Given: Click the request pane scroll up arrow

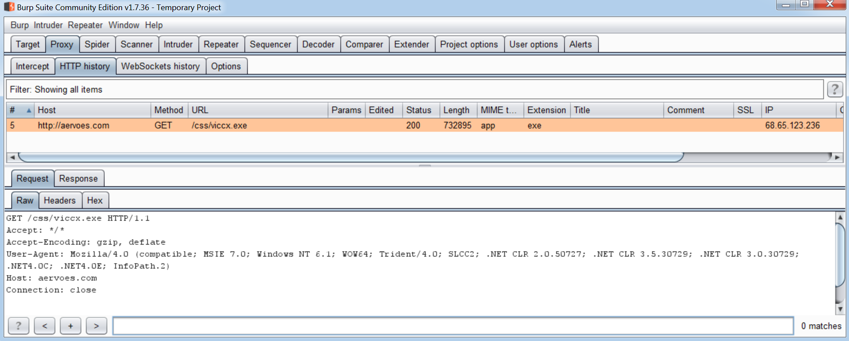Looking at the screenshot, I should 840,217.
